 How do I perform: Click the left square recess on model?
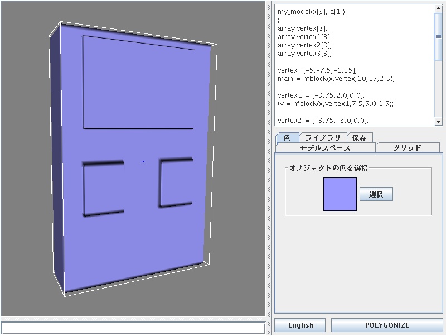(104, 189)
